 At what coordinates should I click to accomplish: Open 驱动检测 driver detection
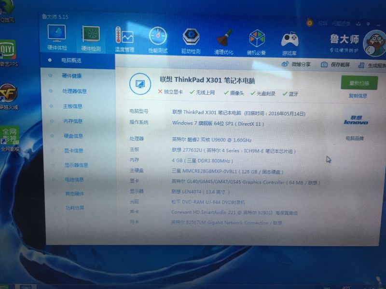191,41
